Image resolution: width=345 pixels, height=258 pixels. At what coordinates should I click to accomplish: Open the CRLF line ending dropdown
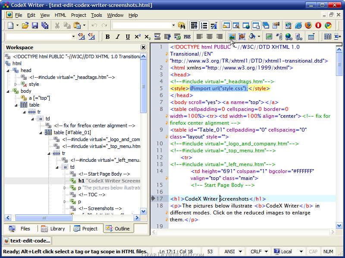(266, 252)
